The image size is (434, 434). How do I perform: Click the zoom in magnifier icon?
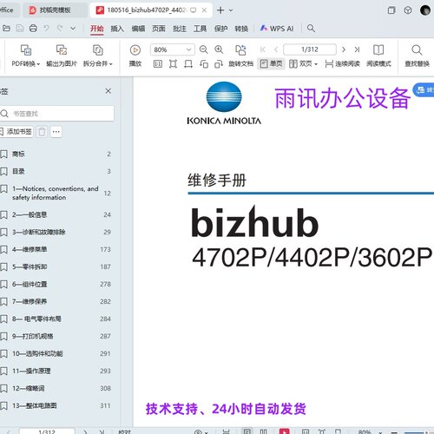(x=219, y=49)
